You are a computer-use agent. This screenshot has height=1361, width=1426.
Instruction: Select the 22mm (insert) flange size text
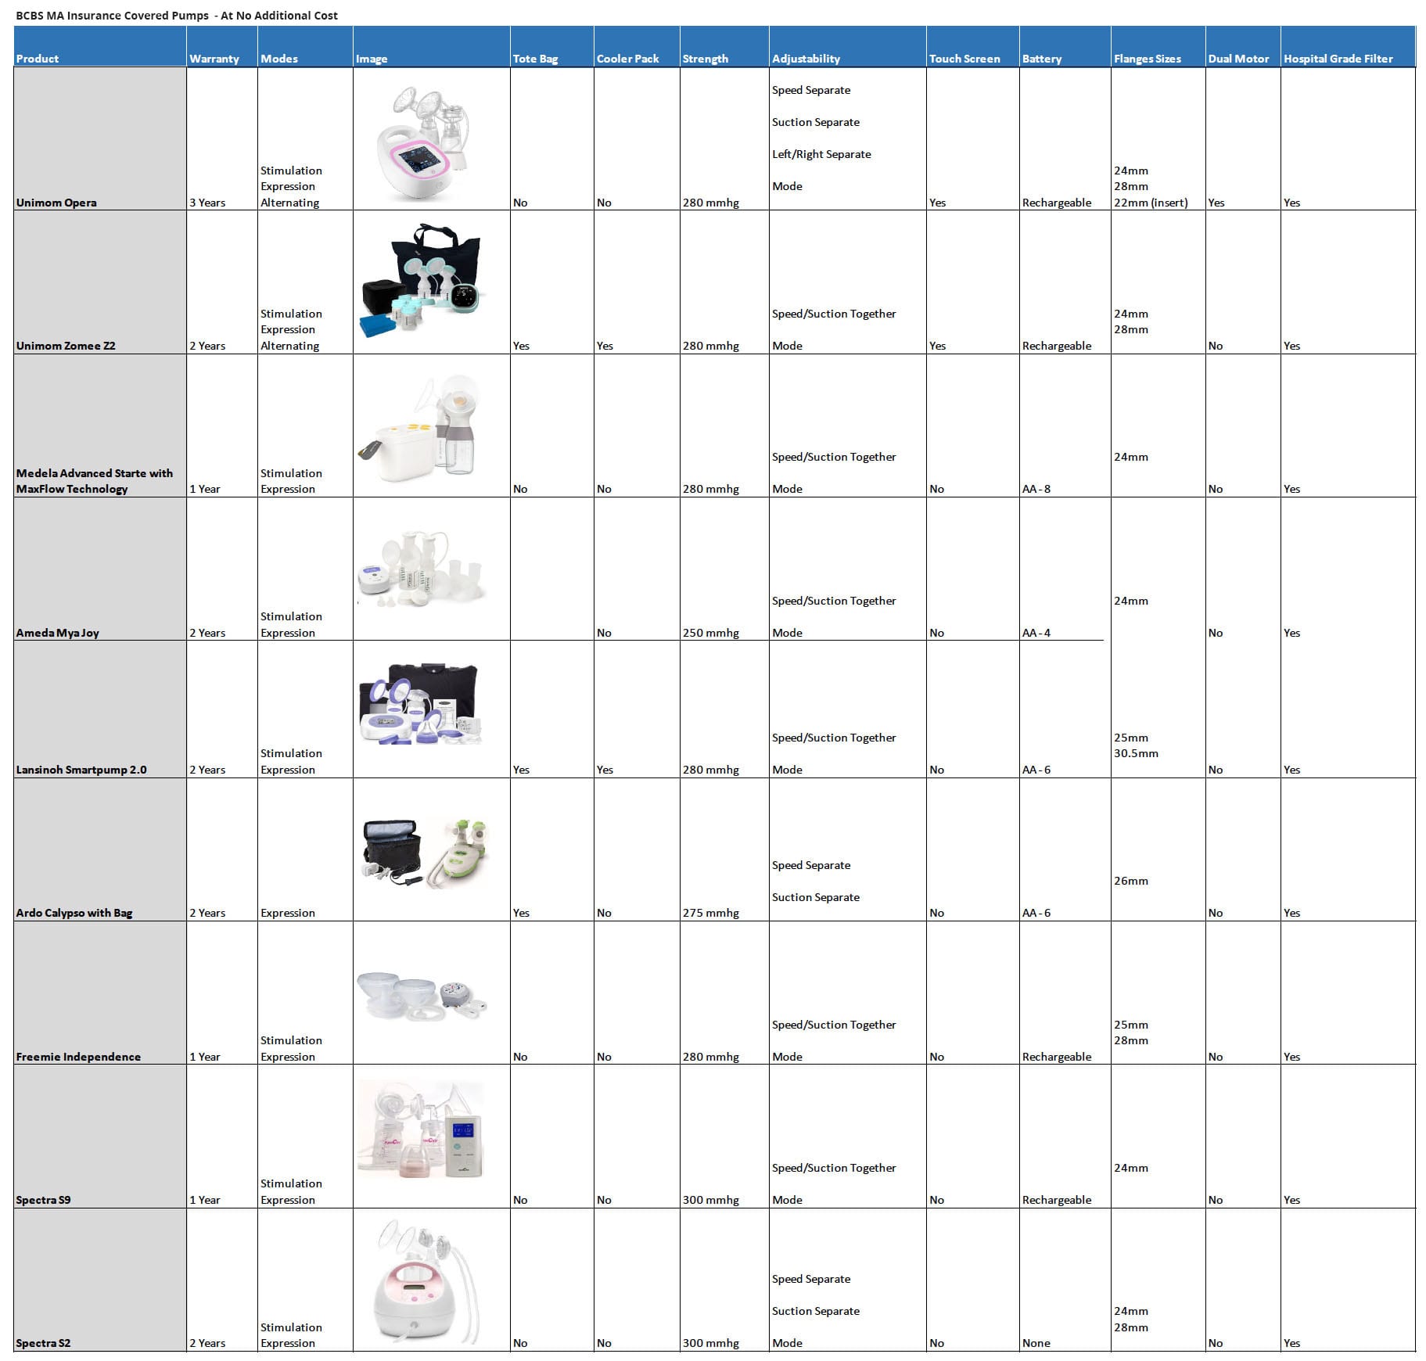point(1151,203)
